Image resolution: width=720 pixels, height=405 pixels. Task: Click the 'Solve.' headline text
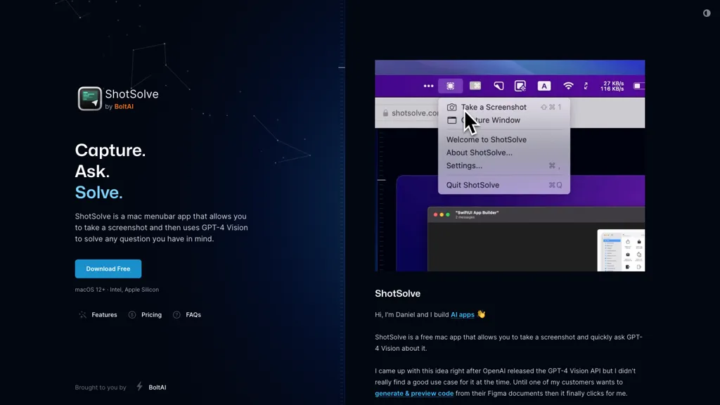point(98,193)
